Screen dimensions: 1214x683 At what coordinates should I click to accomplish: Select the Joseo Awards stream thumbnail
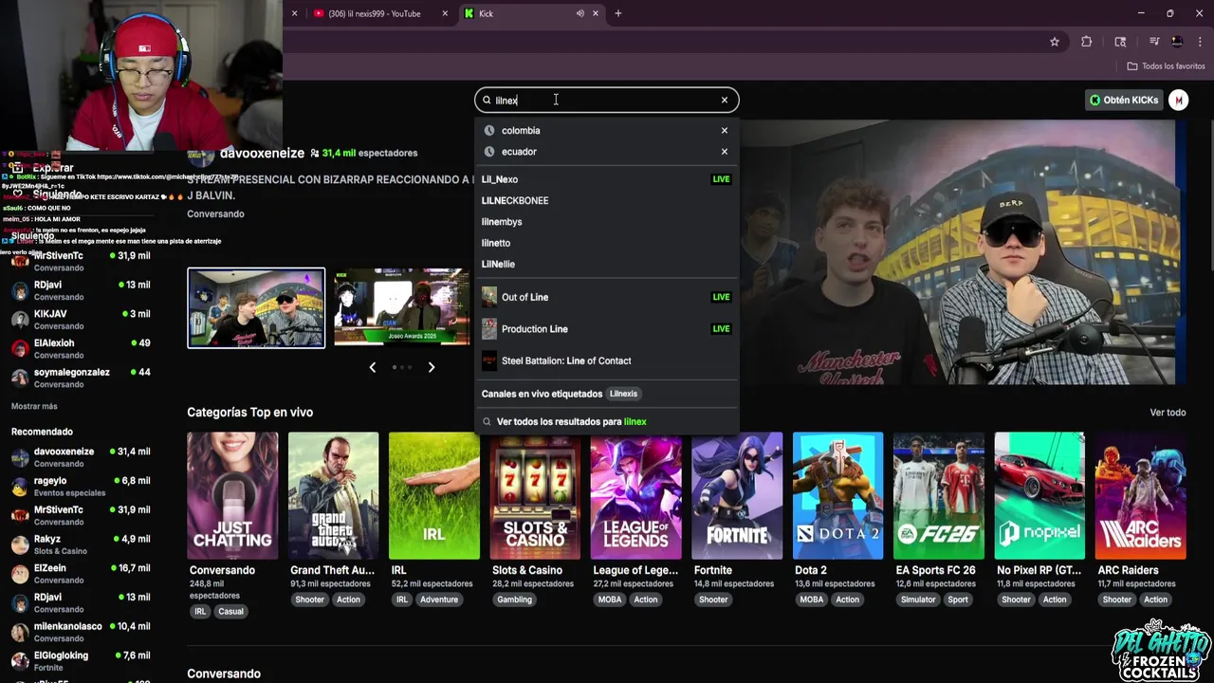402,308
